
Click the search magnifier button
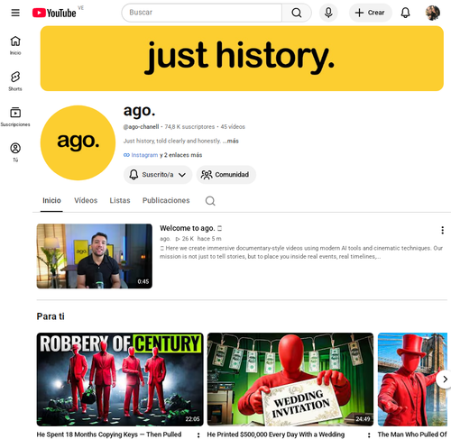(x=297, y=13)
